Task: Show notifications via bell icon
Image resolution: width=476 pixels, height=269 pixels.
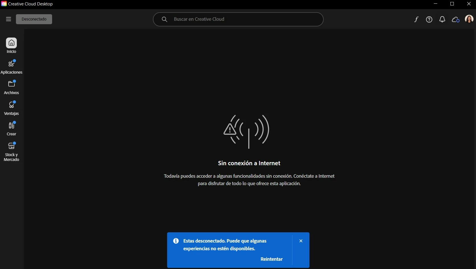Action: coord(442,19)
